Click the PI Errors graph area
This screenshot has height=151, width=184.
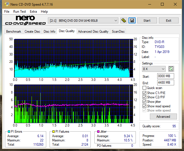(74, 58)
